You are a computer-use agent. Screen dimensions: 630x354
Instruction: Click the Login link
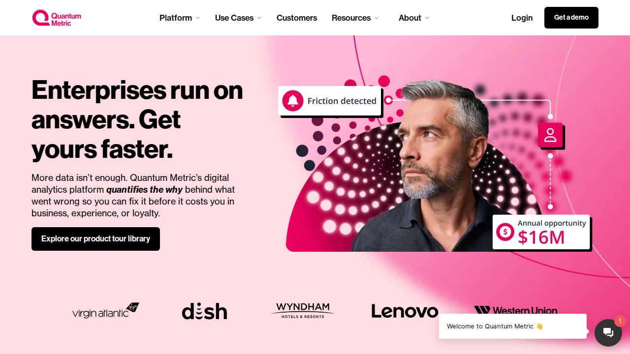click(522, 18)
